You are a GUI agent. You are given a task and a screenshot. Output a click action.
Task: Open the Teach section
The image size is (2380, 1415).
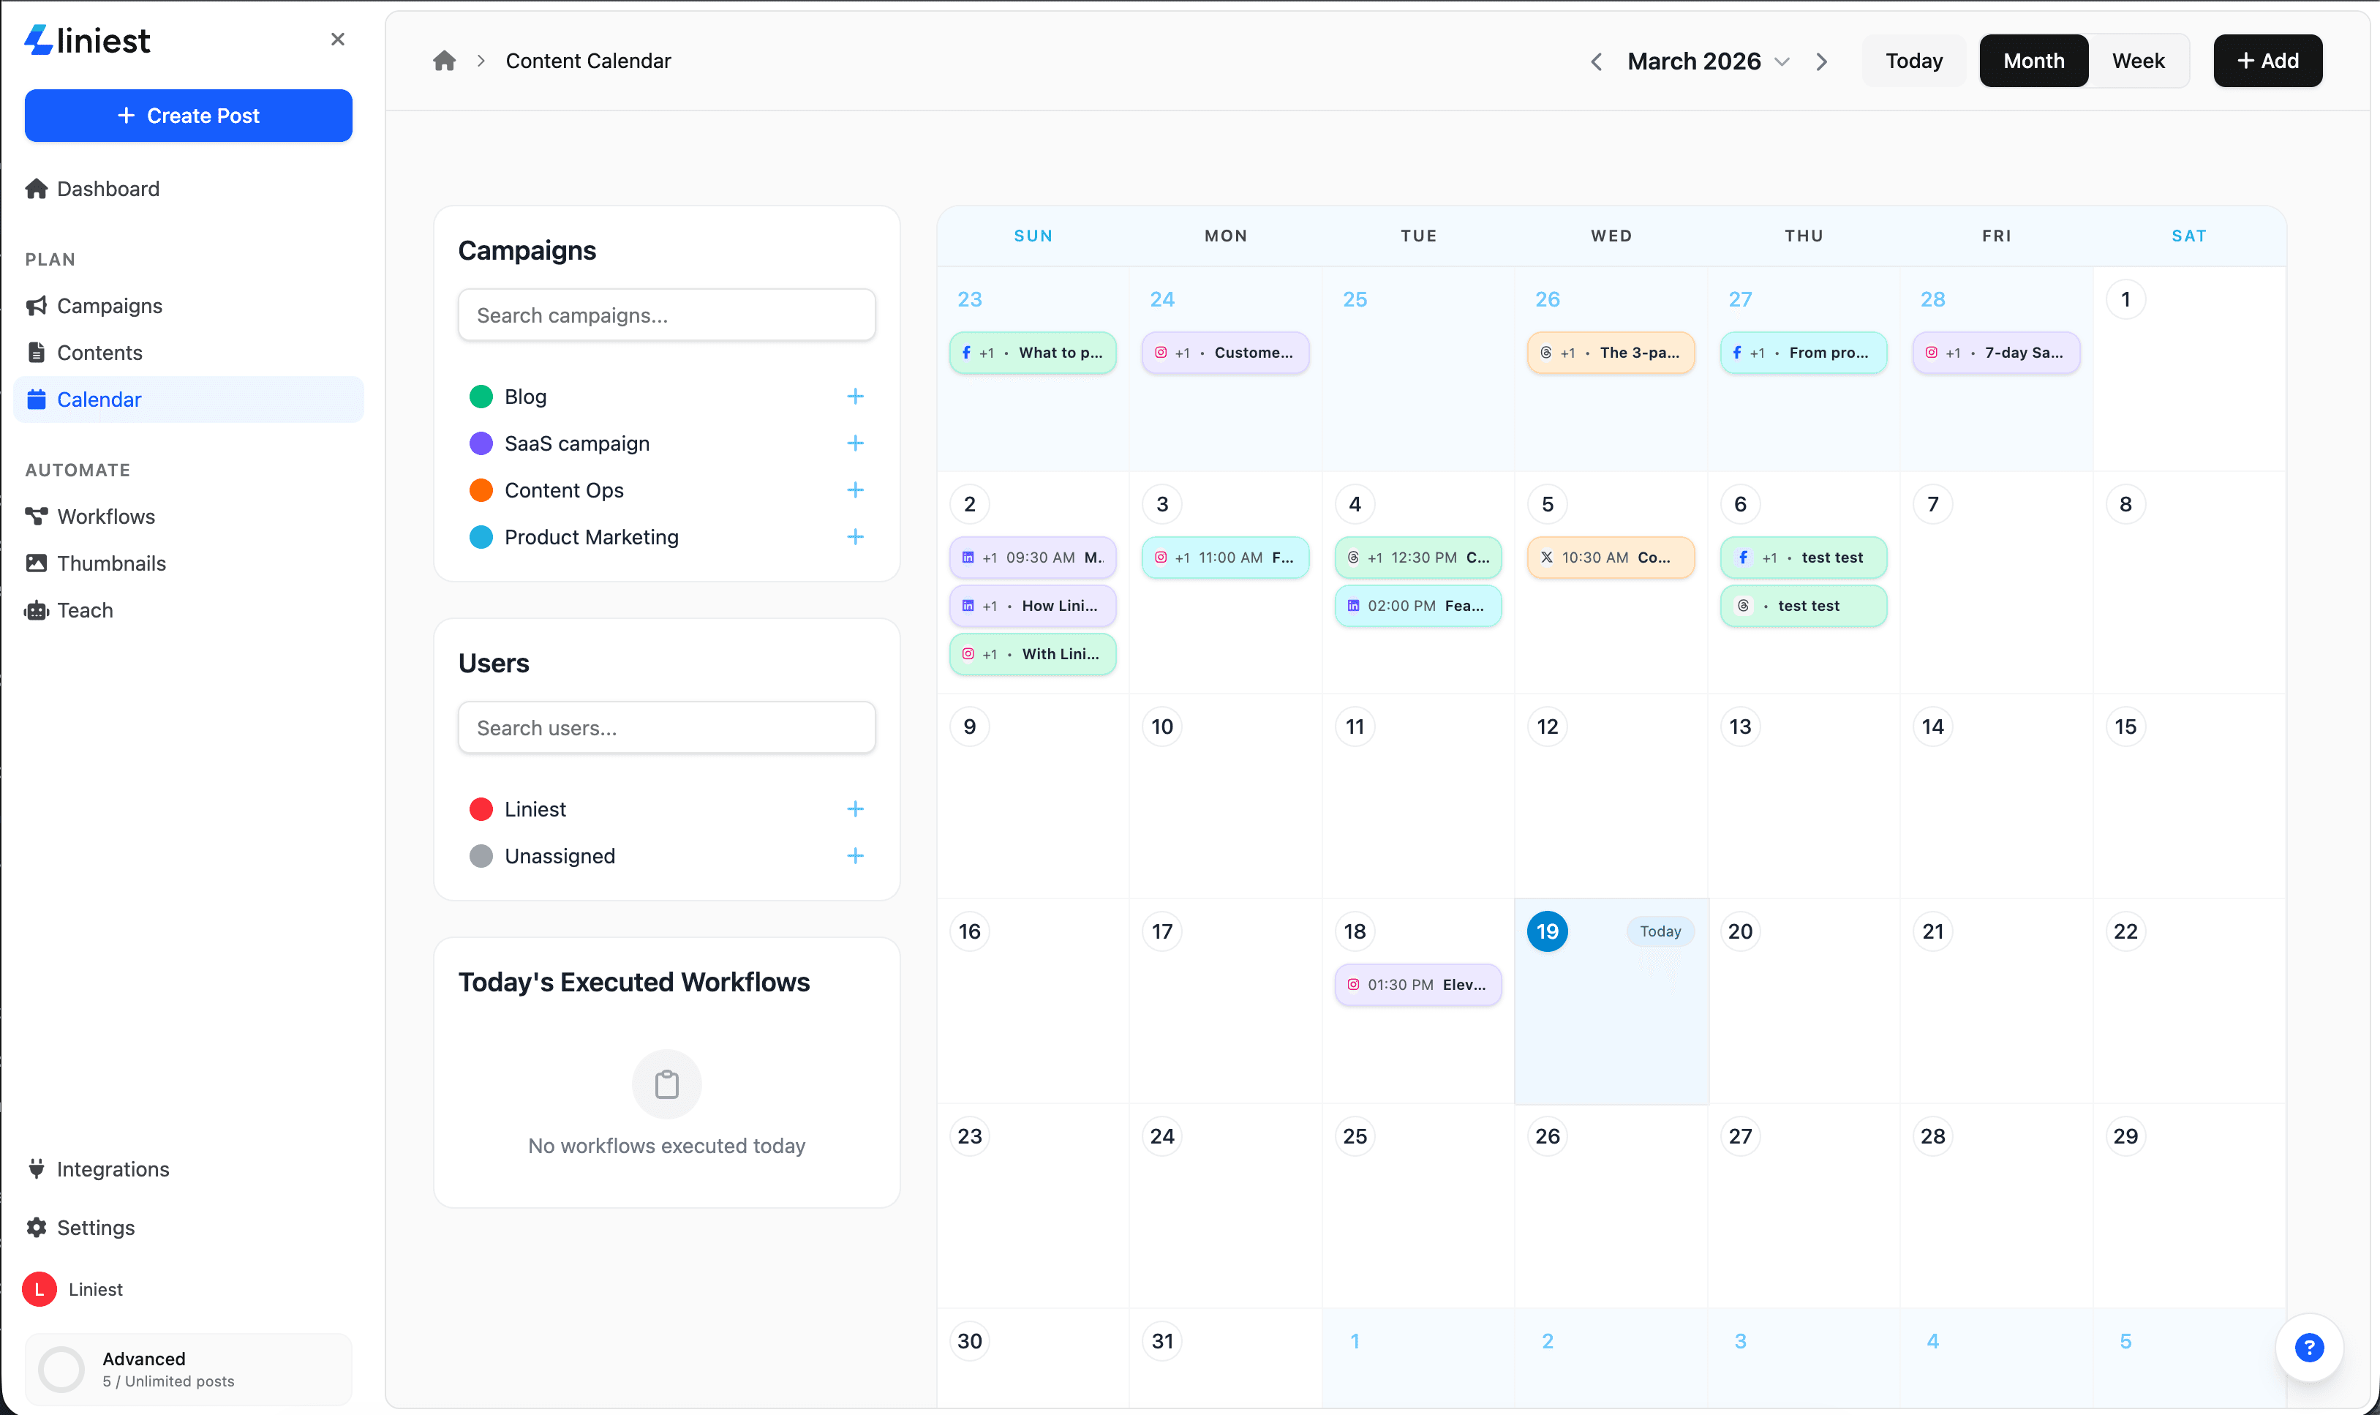[84, 610]
